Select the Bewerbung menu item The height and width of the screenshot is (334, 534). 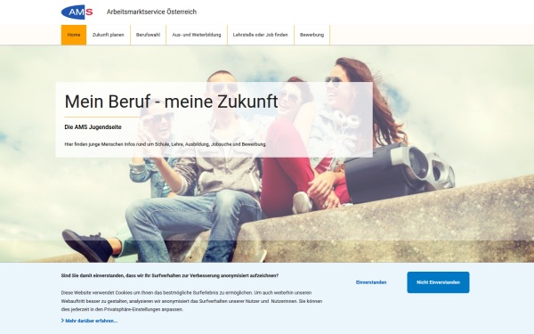tap(312, 35)
